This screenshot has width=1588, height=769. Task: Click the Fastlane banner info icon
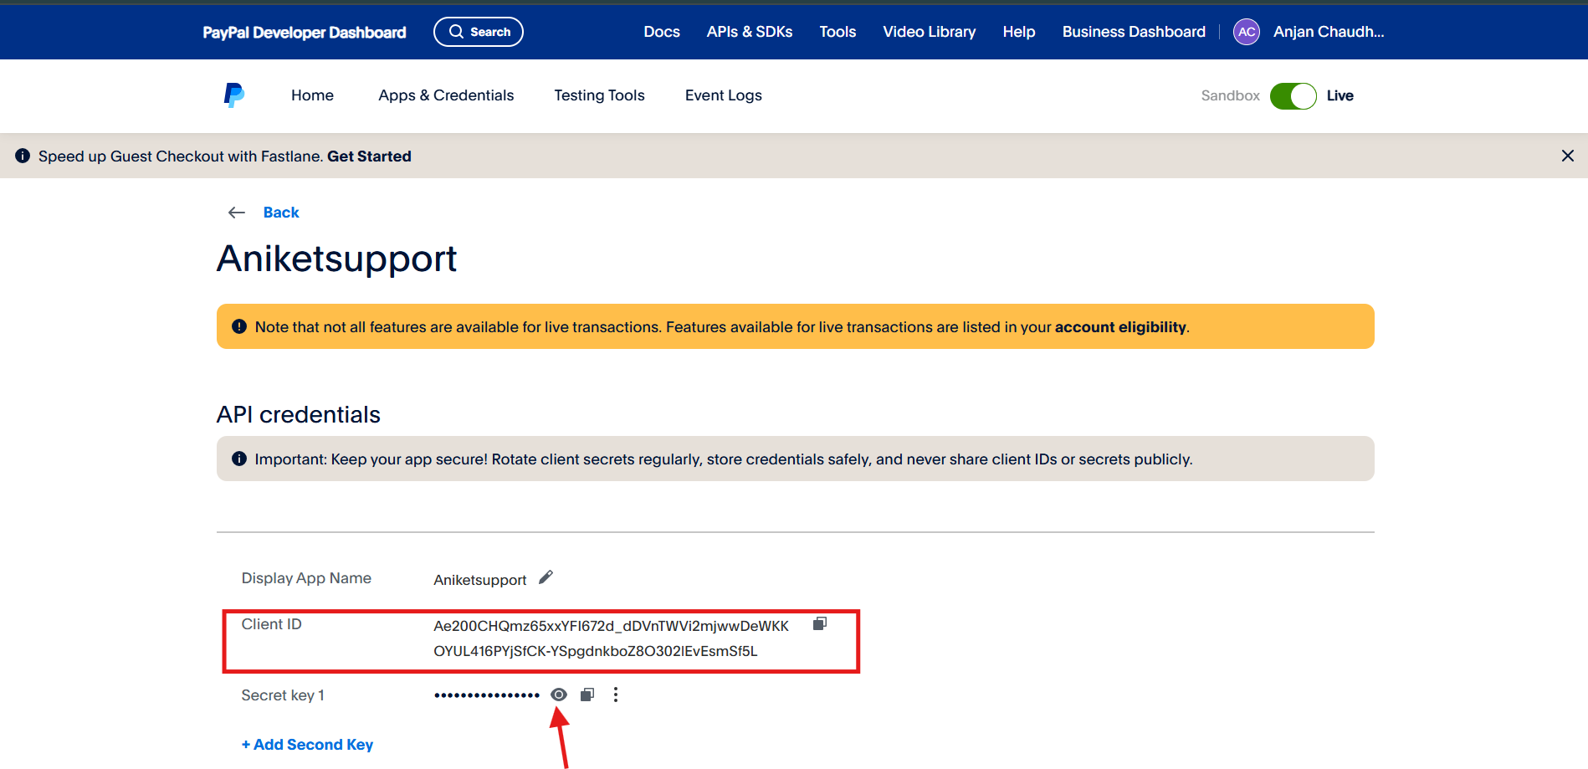(23, 156)
